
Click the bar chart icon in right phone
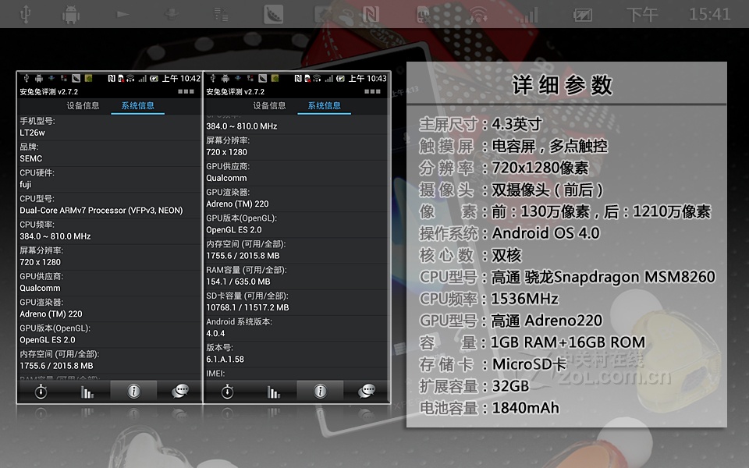(273, 392)
